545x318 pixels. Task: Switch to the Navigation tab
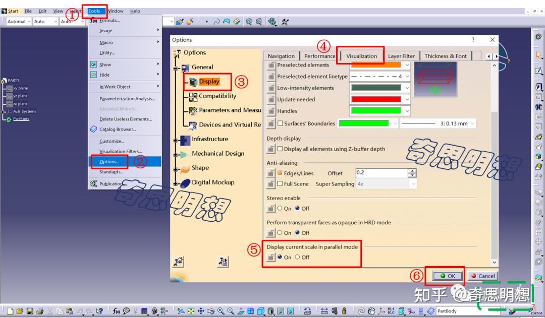[281, 56]
